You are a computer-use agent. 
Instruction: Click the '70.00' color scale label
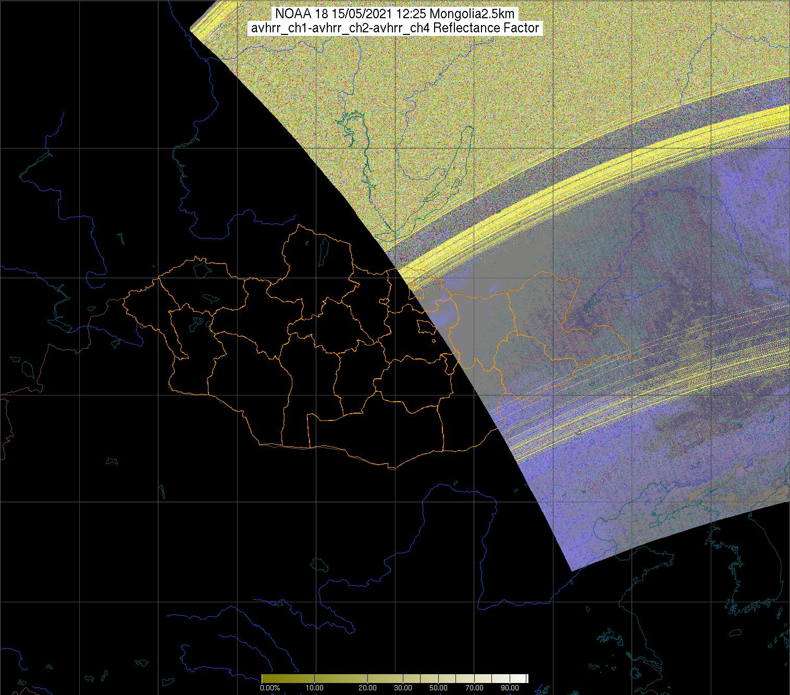coord(474,688)
